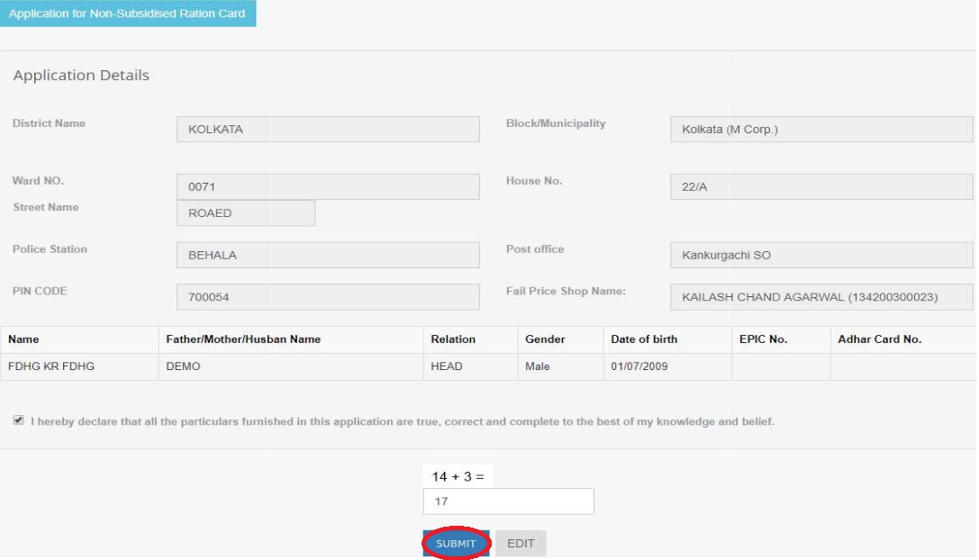This screenshot has height=560, width=979.
Task: Click the date cell 01/07/2009
Action: [639, 366]
